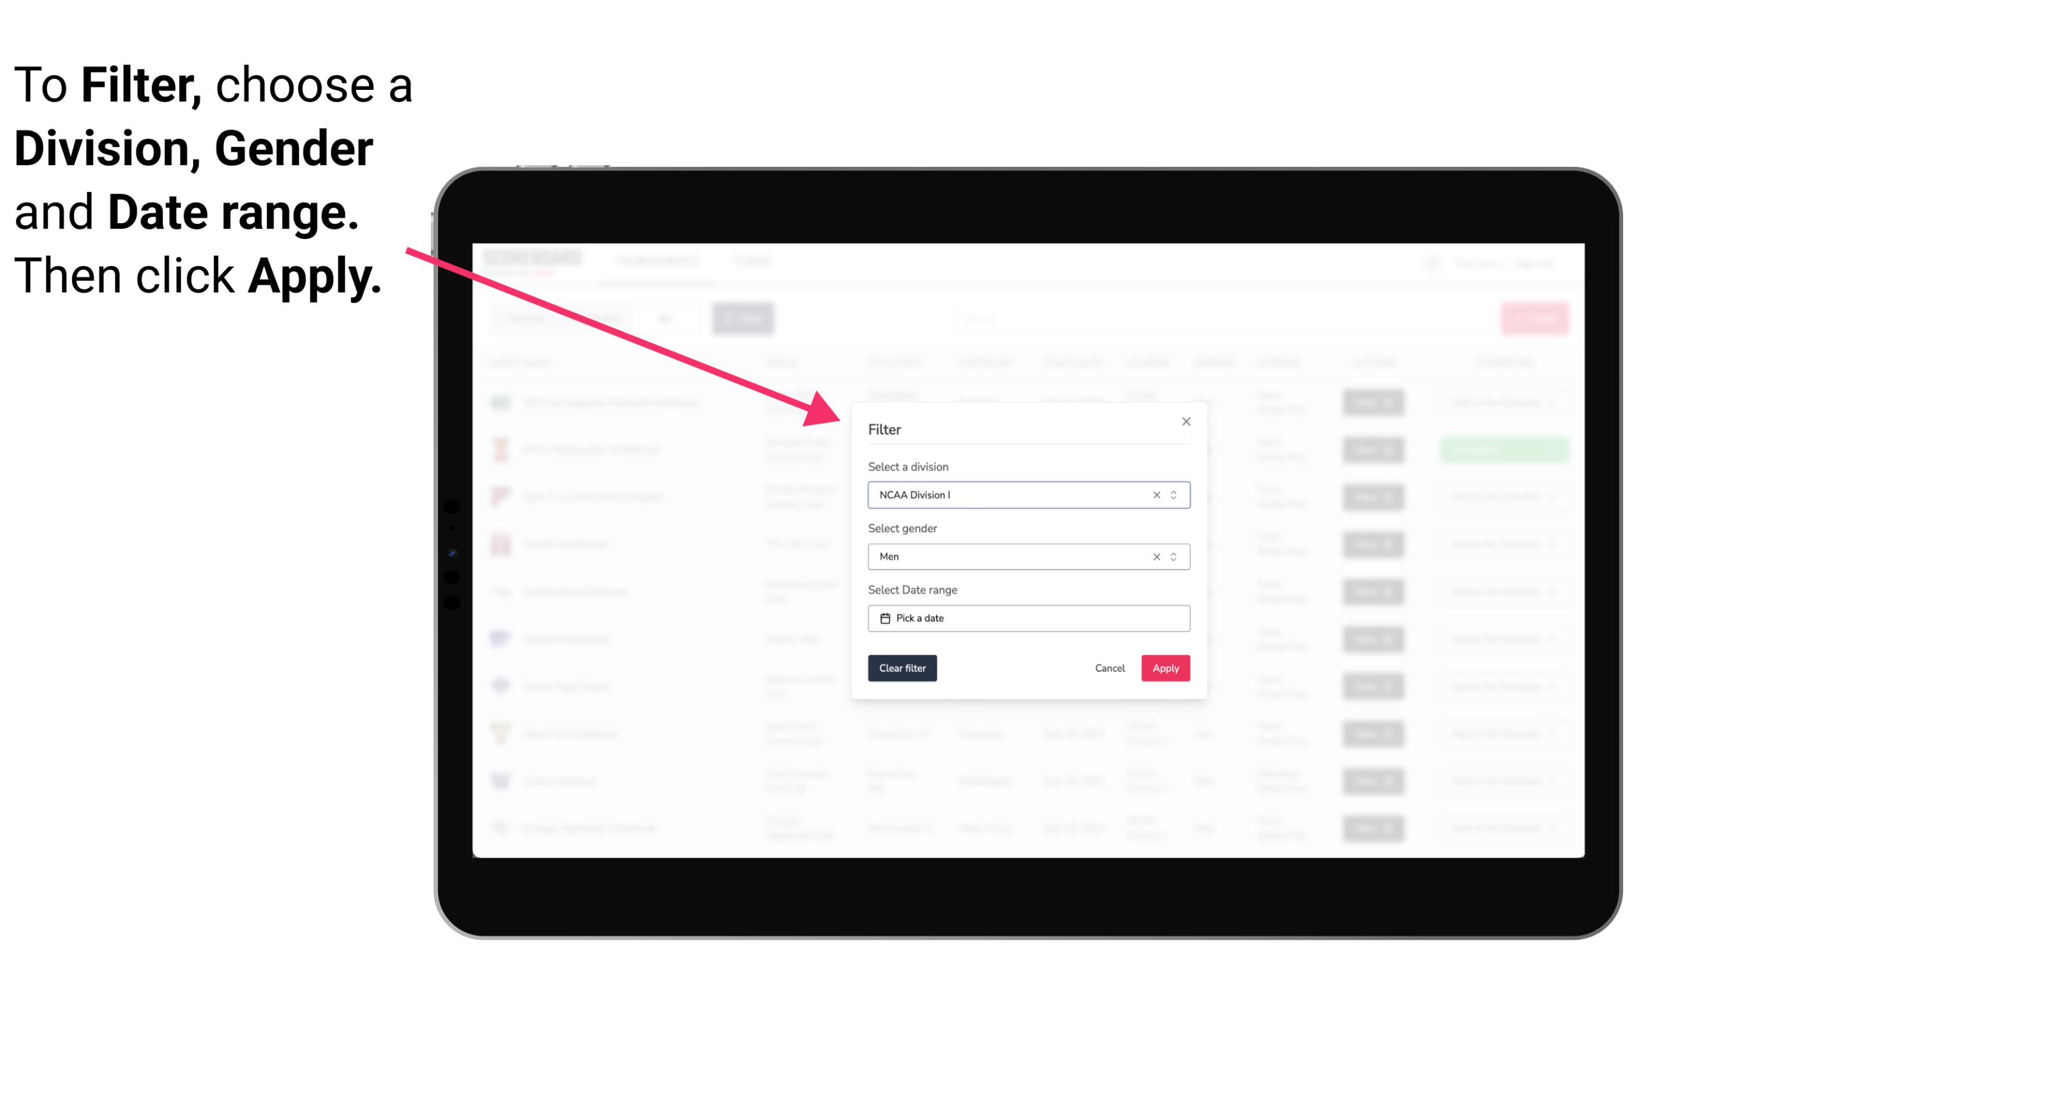Image resolution: width=2054 pixels, height=1105 pixels.
Task: Click Apply to confirm filter selections
Action: tap(1165, 668)
